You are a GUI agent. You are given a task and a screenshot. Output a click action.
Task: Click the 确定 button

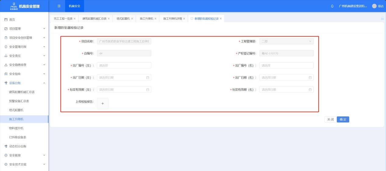click(343, 120)
